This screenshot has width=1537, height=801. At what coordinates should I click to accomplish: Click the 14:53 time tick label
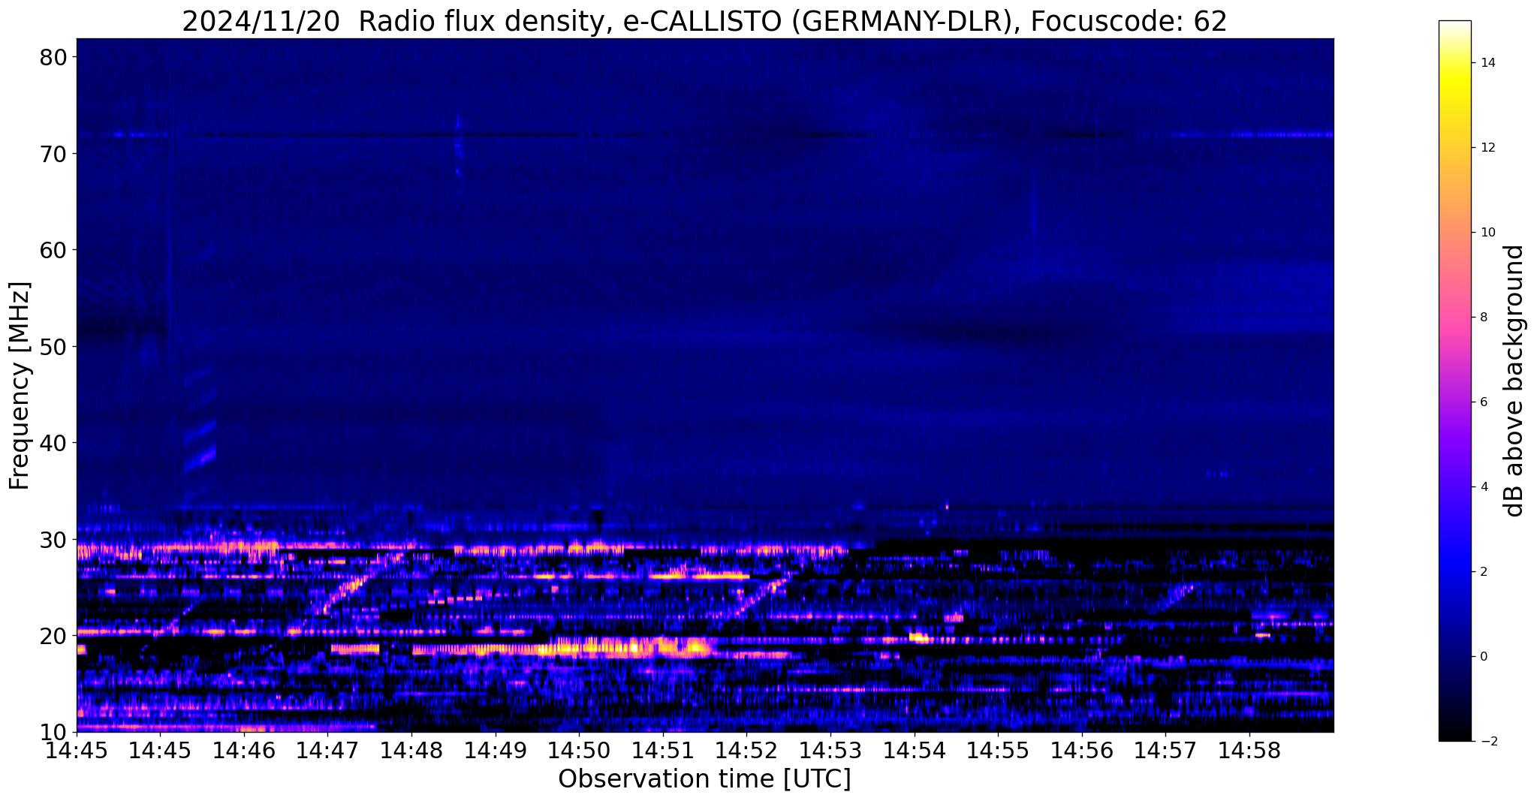(x=830, y=751)
